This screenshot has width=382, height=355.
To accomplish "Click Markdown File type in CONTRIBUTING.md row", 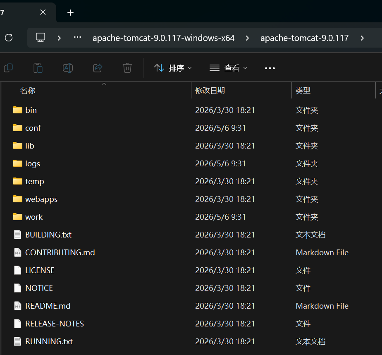I will [322, 252].
